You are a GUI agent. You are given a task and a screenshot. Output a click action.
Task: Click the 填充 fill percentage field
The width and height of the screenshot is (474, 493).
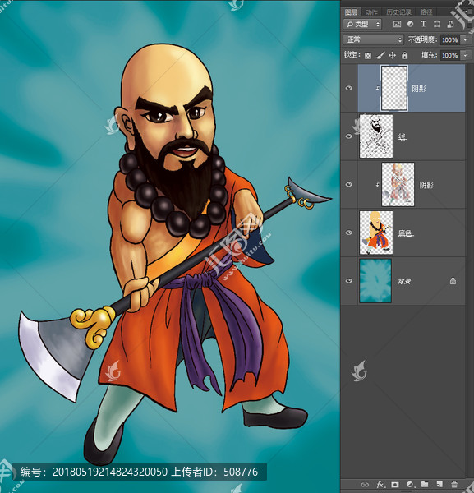[x=449, y=56]
